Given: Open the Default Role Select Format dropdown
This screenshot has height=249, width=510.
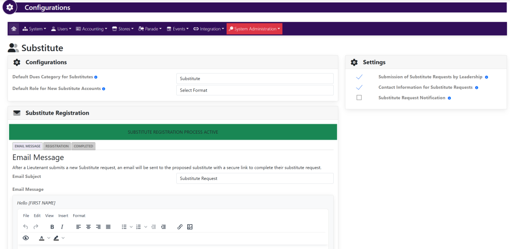Looking at the screenshot, I should click(255, 90).
